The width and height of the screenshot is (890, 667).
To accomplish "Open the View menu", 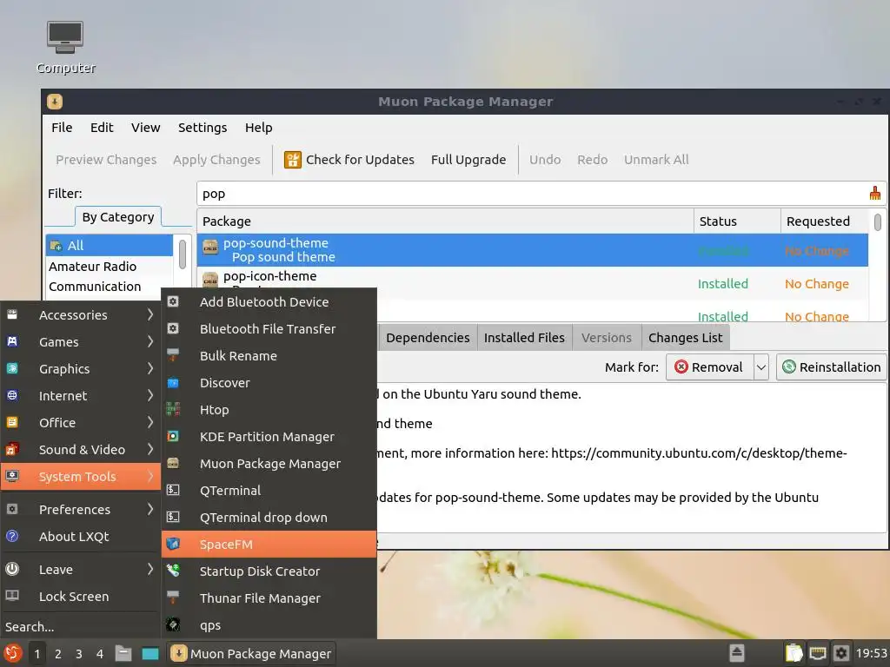I will point(146,128).
